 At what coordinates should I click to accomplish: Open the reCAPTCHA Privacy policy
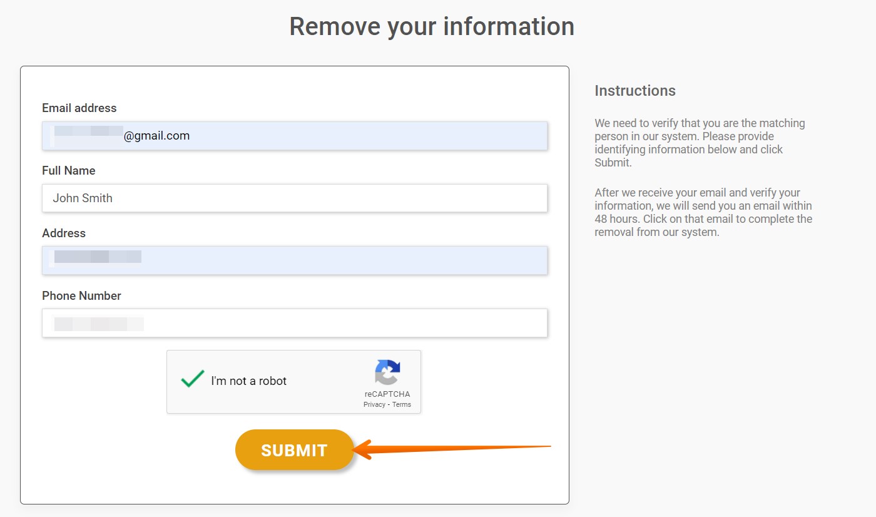tap(373, 404)
